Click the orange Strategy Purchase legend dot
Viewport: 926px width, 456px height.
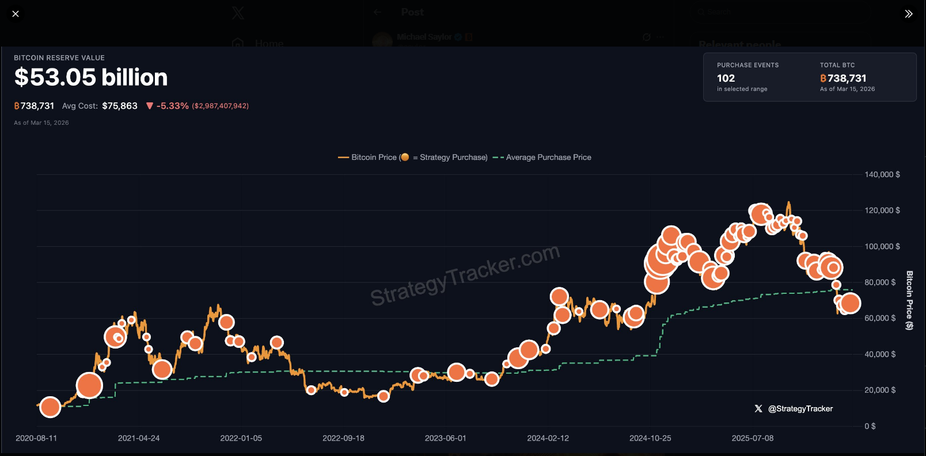[405, 157]
